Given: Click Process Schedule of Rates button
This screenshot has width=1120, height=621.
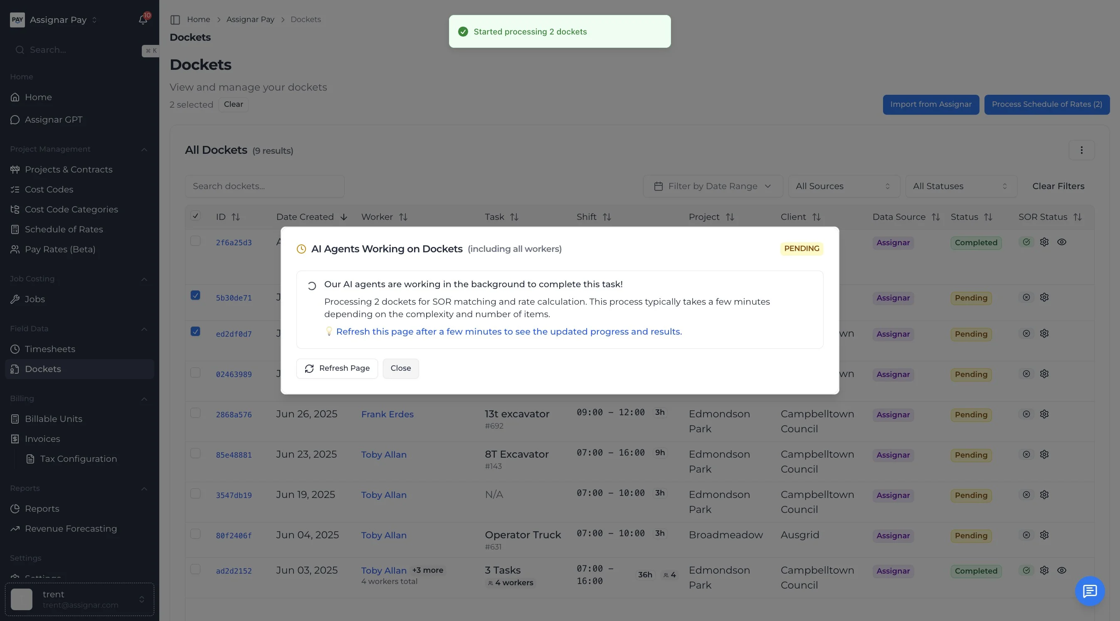Looking at the screenshot, I should pos(1046,104).
